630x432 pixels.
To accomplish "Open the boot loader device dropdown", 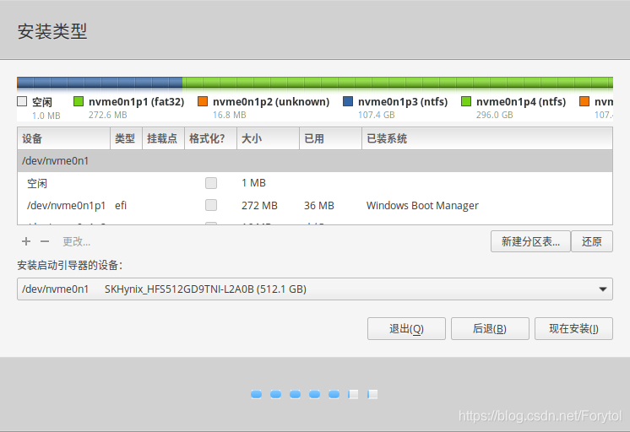I will 315,289.
